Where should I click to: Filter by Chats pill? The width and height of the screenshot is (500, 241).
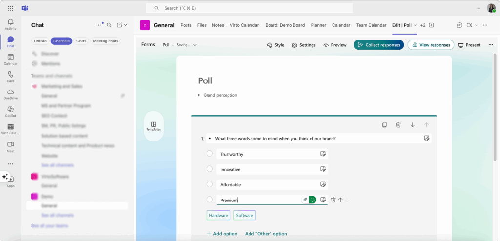click(x=82, y=41)
